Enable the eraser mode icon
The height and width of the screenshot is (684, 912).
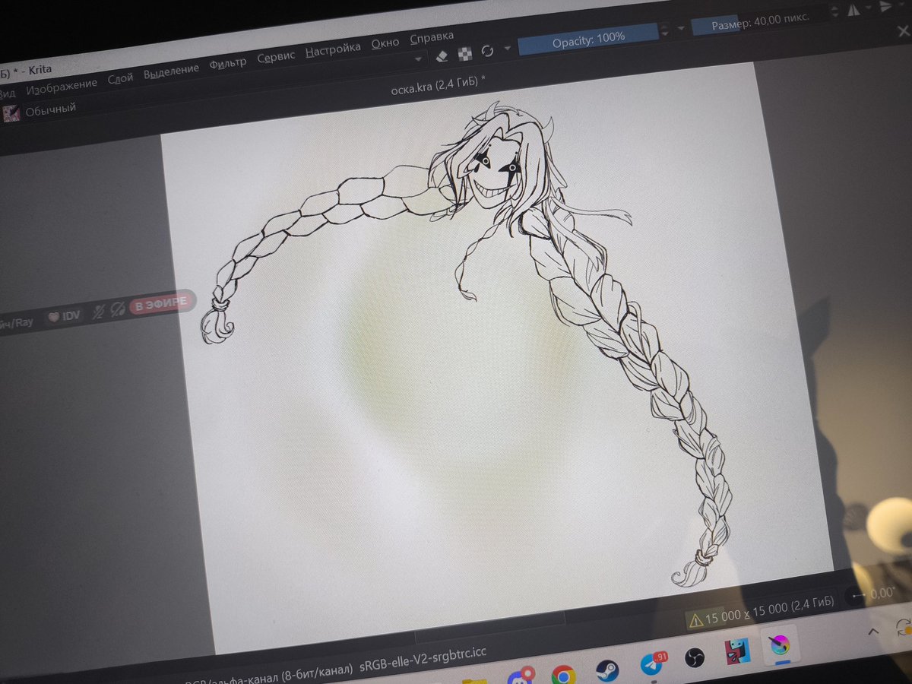[x=442, y=55]
